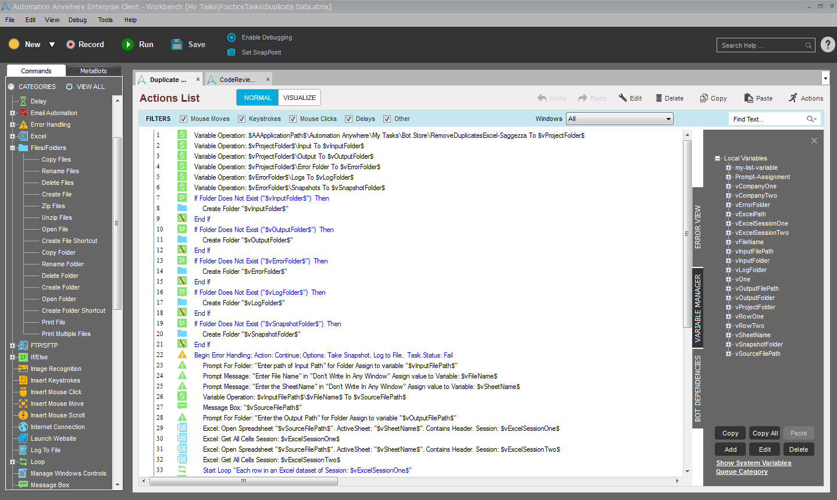Viewport: 837px width, 500px height.
Task: Open the Windows dropdown showing All
Action: pos(619,119)
